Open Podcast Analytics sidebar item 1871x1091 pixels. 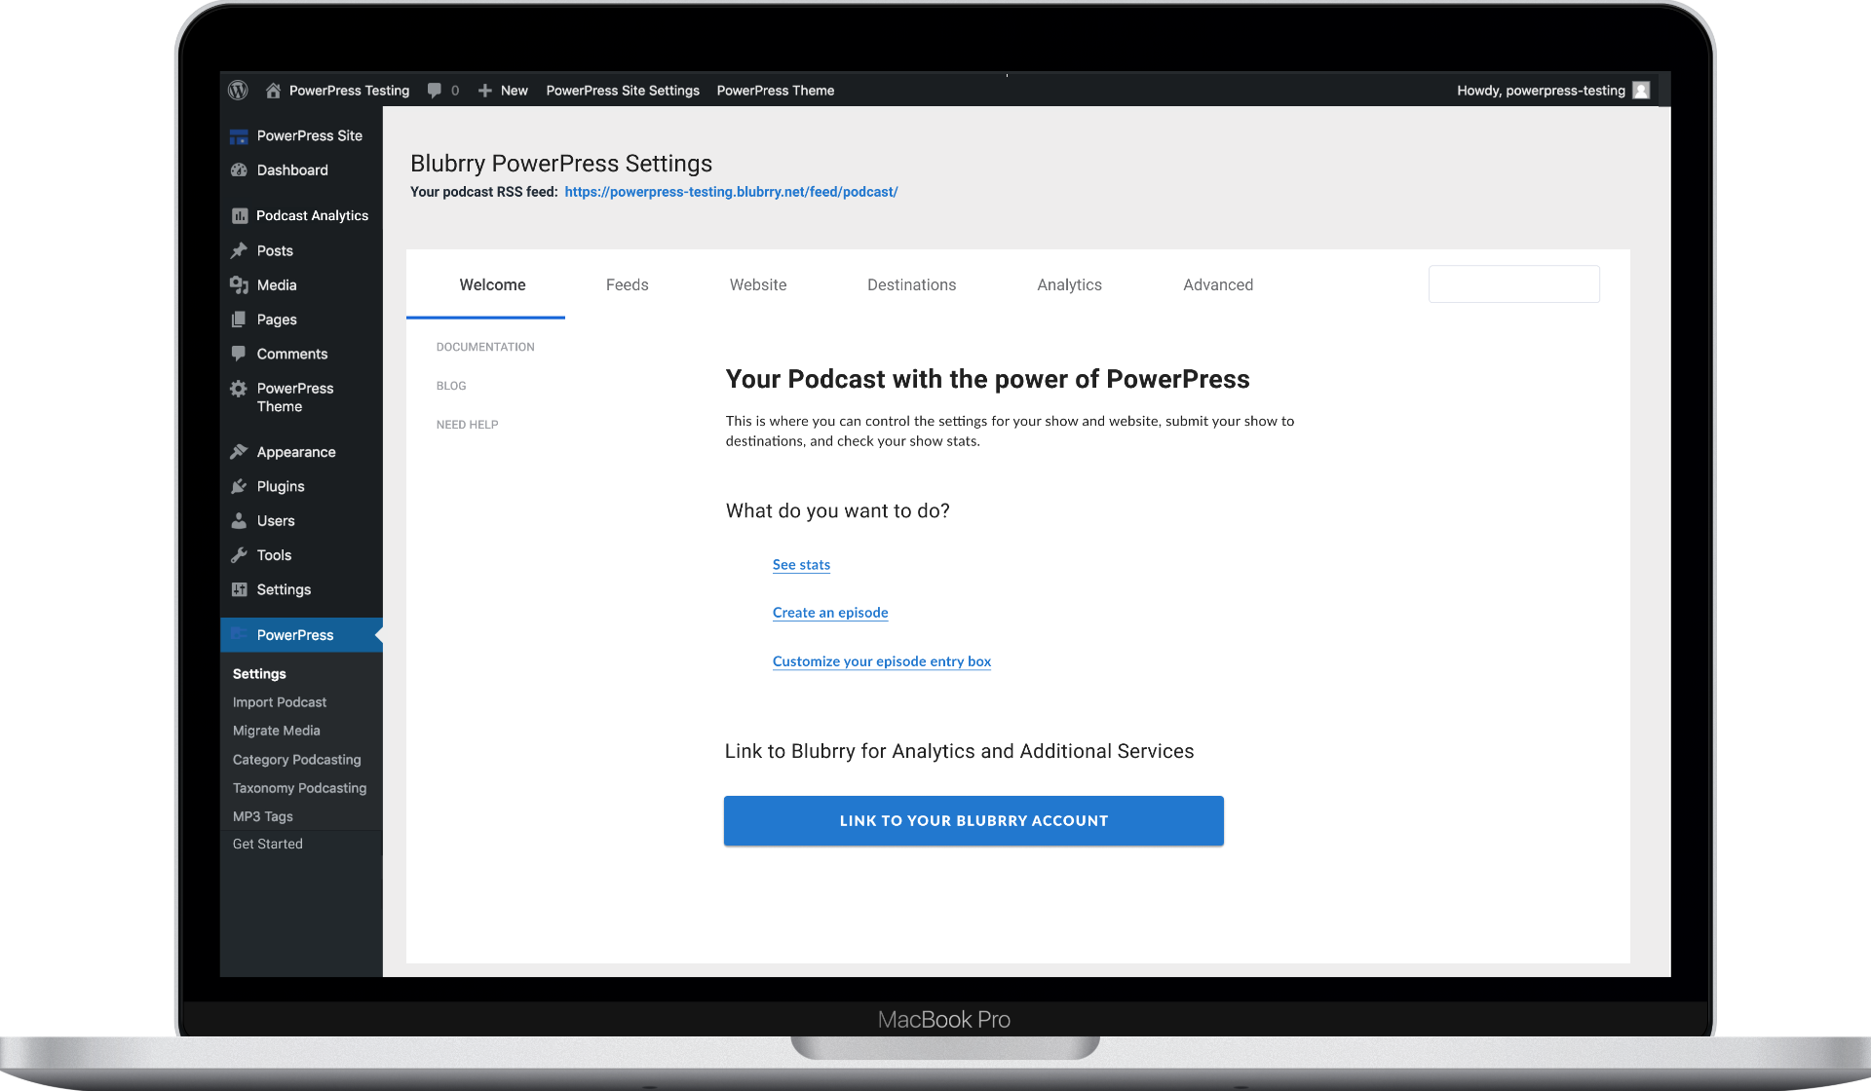pos(301,215)
